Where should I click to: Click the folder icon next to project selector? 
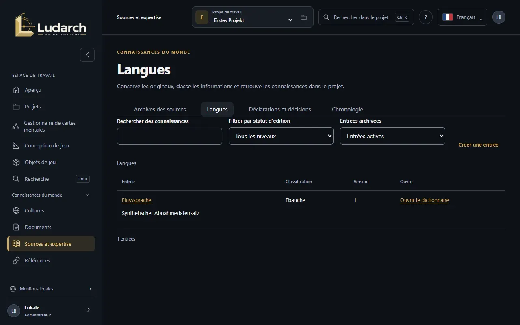[303, 17]
